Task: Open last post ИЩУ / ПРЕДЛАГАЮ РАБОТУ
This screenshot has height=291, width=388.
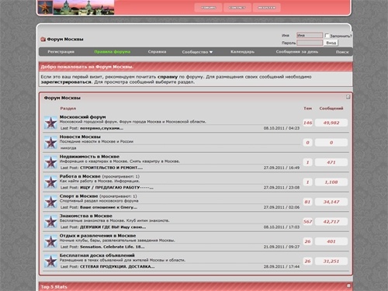Action: [x=116, y=188]
